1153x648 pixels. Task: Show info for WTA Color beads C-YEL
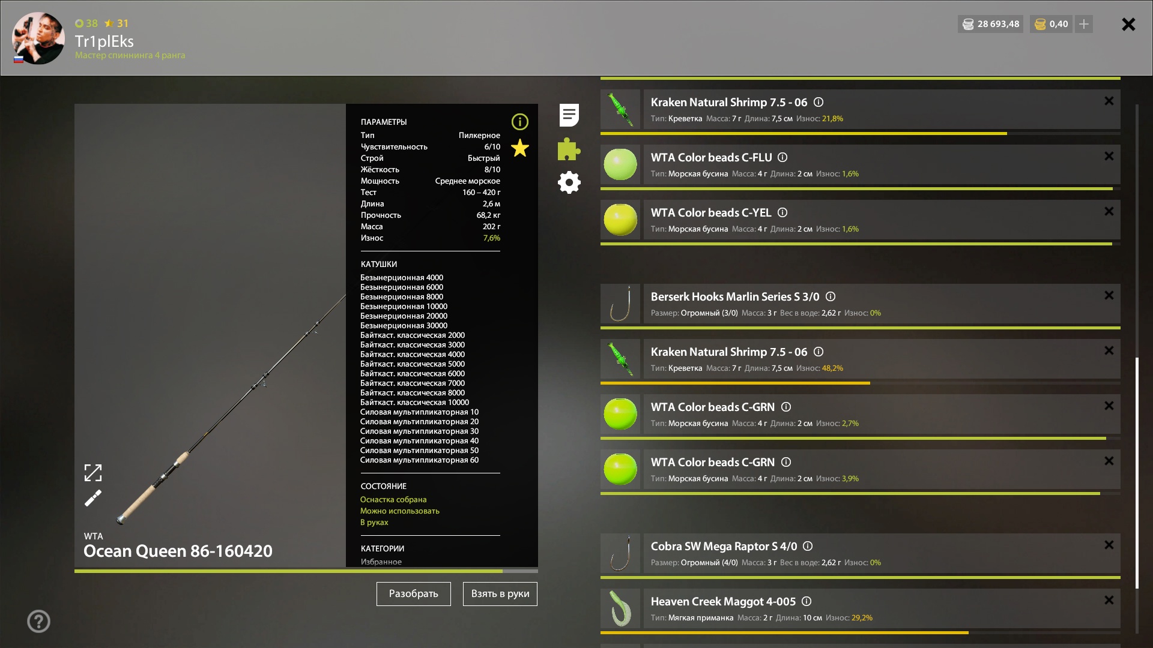(x=782, y=212)
